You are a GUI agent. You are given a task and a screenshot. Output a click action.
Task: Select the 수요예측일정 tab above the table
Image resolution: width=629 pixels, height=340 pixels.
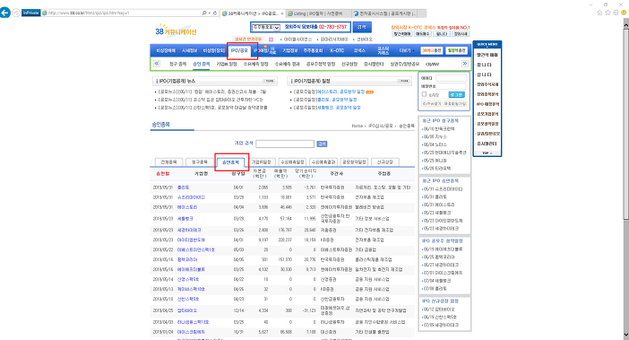[x=292, y=162]
